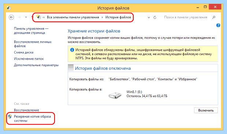Open 'Восстановление личных файлов' link
This screenshot has height=134, width=227.
(33, 44)
